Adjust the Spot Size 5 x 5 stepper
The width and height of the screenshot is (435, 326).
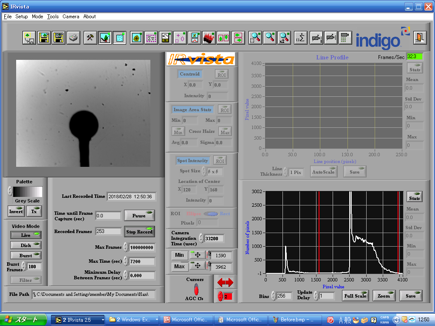point(204,171)
